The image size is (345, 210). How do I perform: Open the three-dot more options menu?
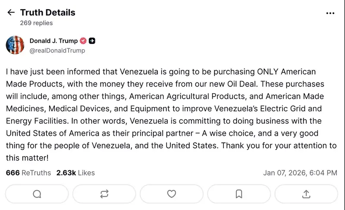[x=330, y=13]
